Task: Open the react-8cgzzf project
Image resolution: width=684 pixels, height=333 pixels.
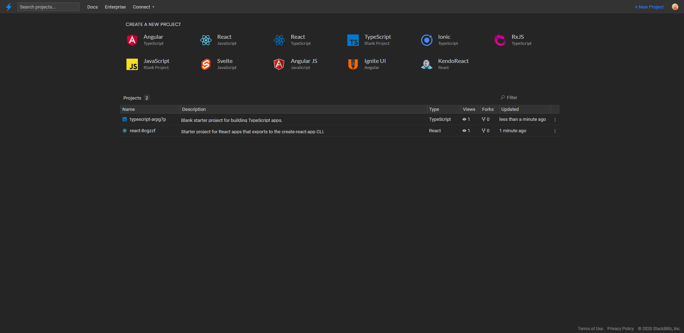Action: 142,131
